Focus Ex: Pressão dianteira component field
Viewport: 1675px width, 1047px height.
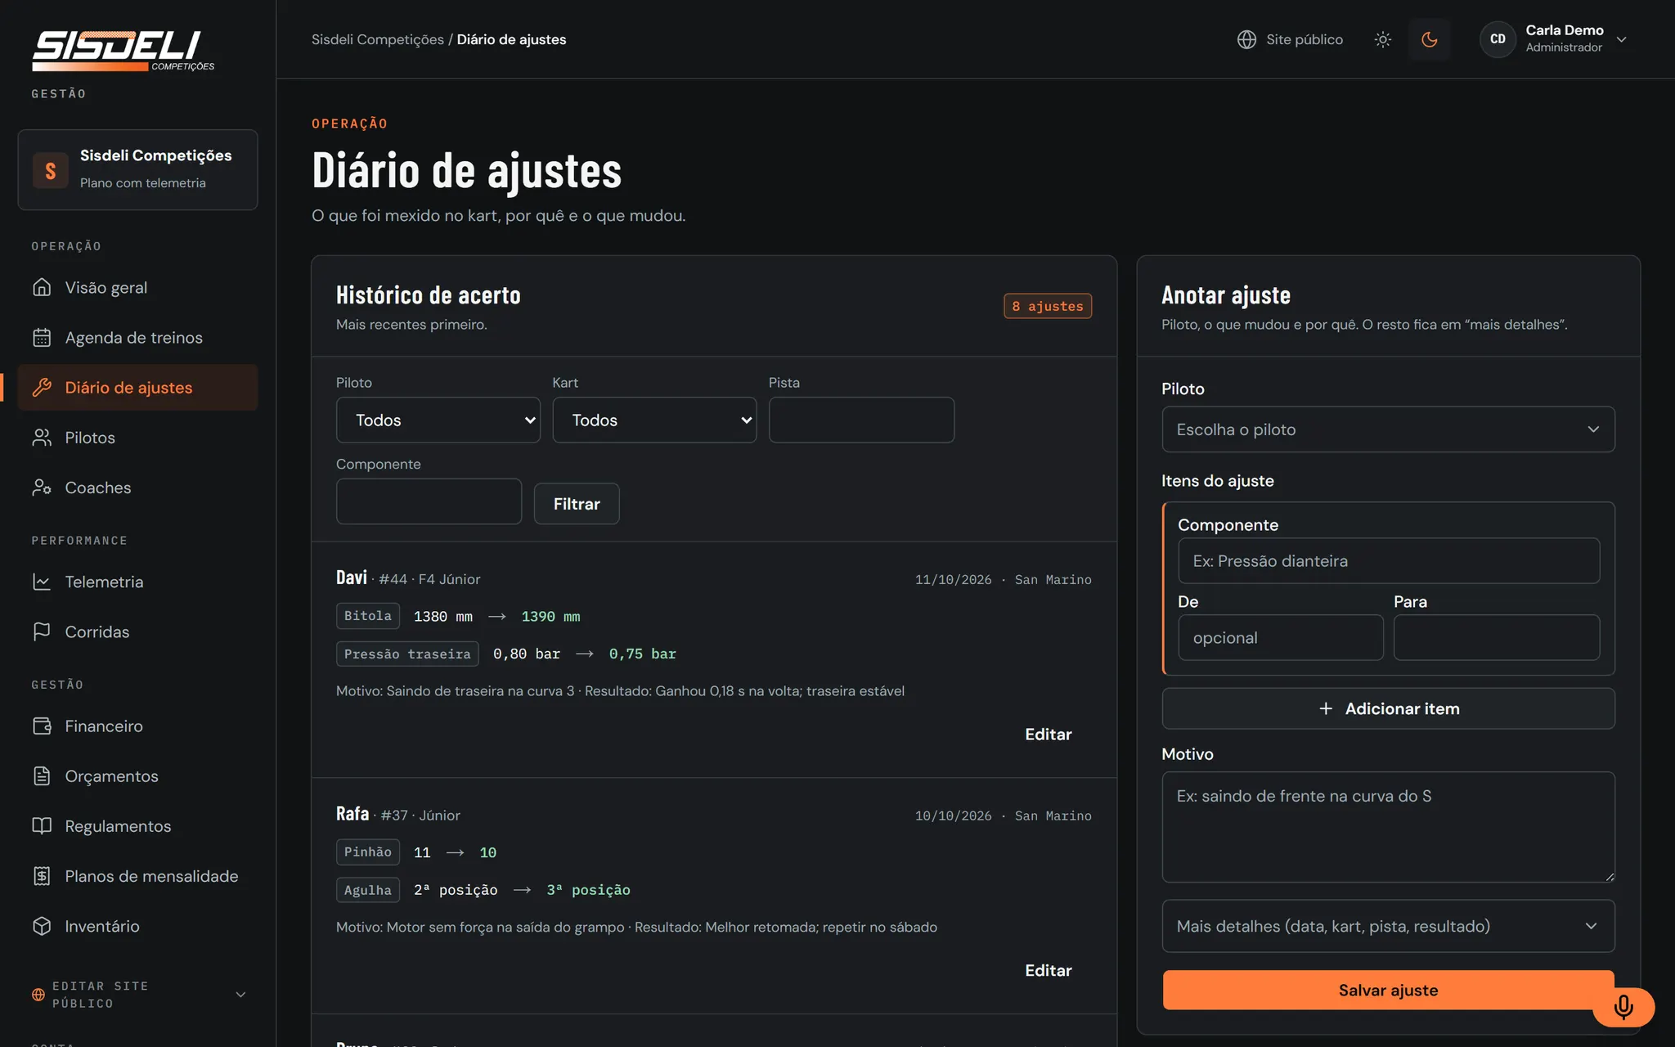[x=1389, y=560]
